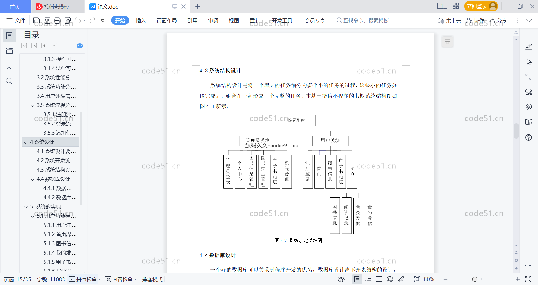
Task: Collapse the 3.5 系统流程分 tree node
Action: pyautogui.click(x=33, y=106)
